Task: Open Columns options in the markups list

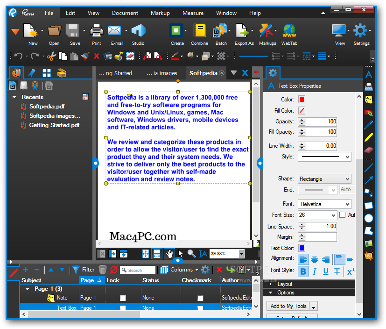Action: [x=179, y=270]
